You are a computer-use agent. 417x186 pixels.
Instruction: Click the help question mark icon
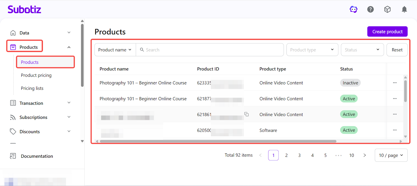[370, 9]
